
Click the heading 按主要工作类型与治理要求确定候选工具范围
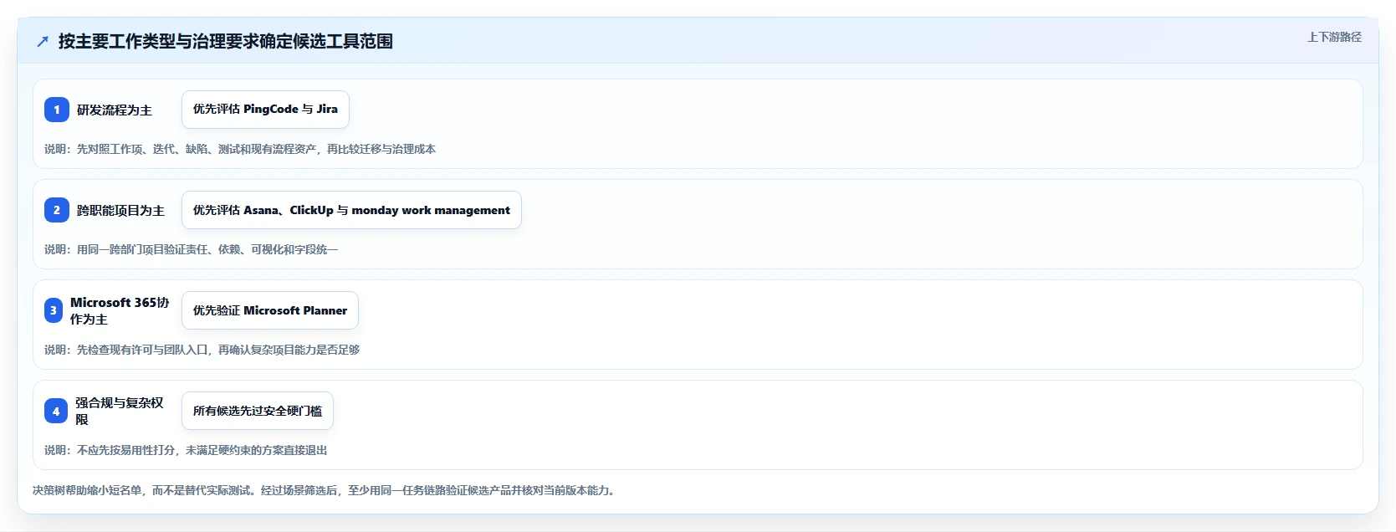click(x=226, y=41)
